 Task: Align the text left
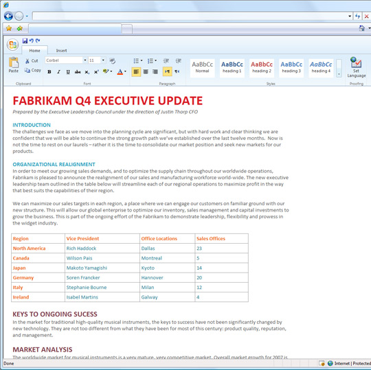(136, 71)
